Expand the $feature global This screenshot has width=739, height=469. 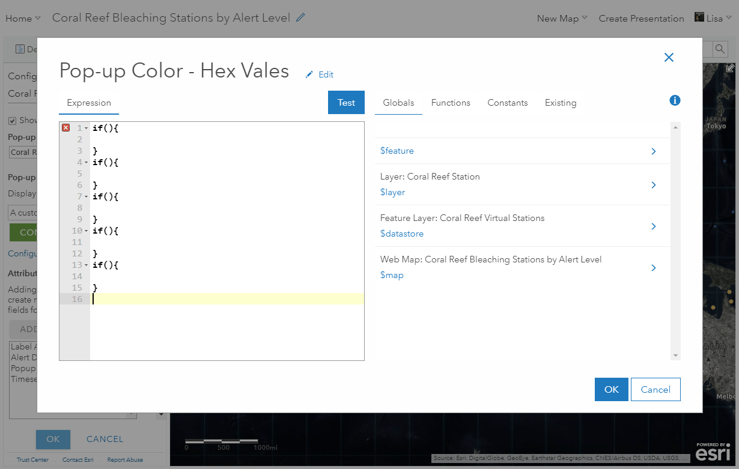click(x=654, y=151)
